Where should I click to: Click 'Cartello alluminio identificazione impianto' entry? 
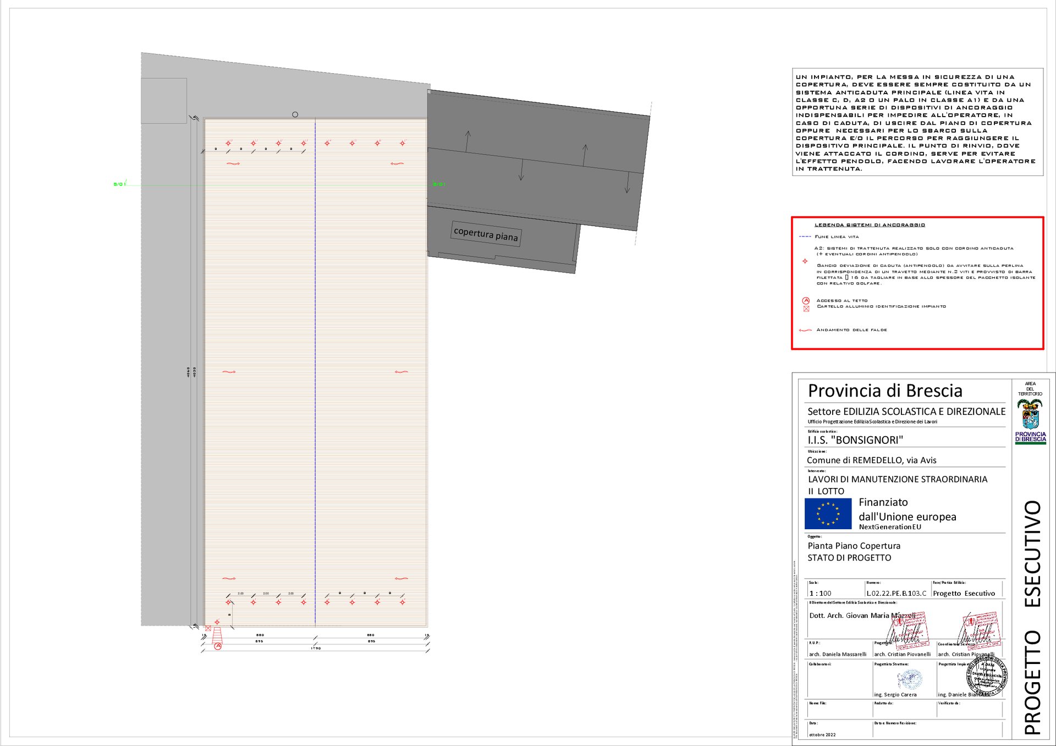tap(881, 306)
